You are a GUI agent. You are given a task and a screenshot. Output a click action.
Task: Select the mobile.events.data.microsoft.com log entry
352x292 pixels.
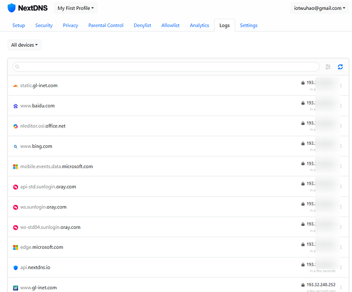(57, 166)
